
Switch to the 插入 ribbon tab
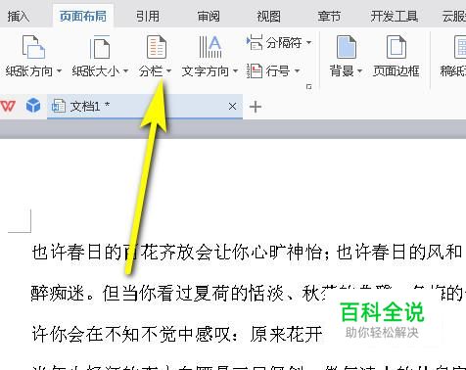click(x=19, y=17)
